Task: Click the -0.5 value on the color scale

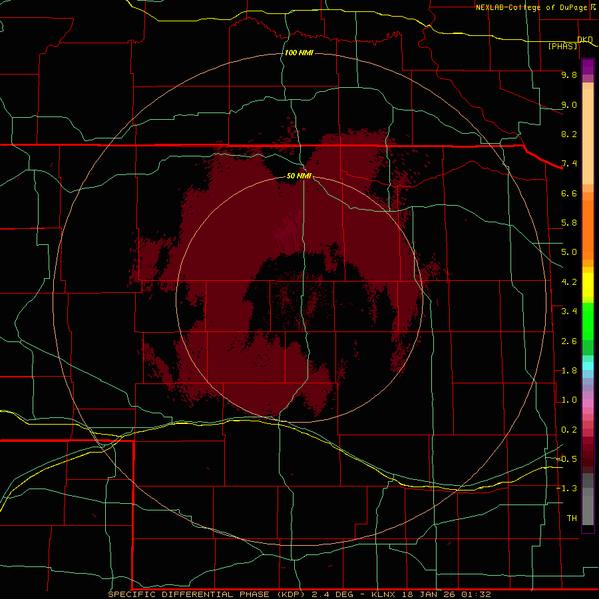Action: 566,459
